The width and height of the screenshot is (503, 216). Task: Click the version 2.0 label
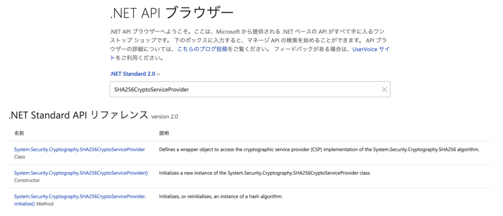coord(165,117)
